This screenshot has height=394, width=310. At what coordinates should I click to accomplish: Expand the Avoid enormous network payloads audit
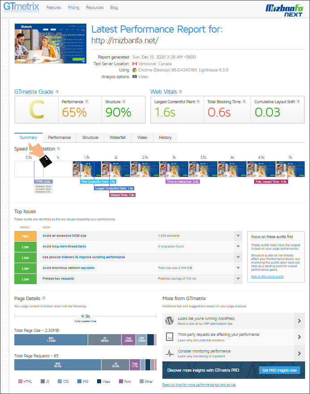[x=238, y=268]
